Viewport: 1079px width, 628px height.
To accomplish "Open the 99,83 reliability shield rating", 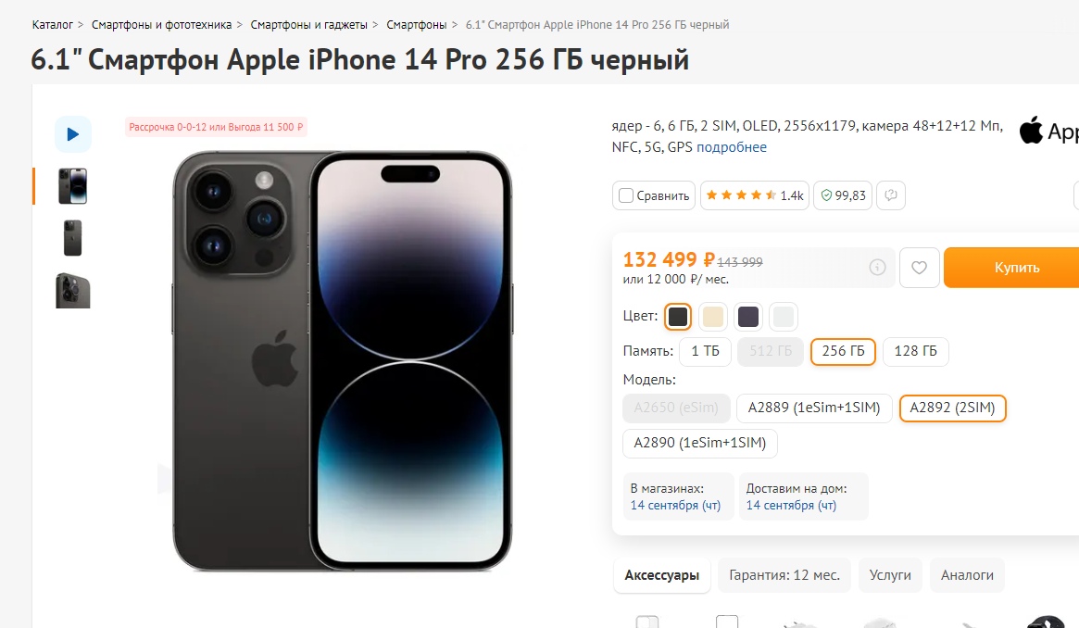I will pyautogui.click(x=843, y=195).
